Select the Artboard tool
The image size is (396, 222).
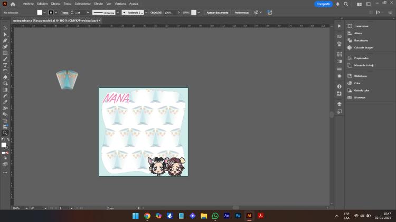(x=5, y=120)
